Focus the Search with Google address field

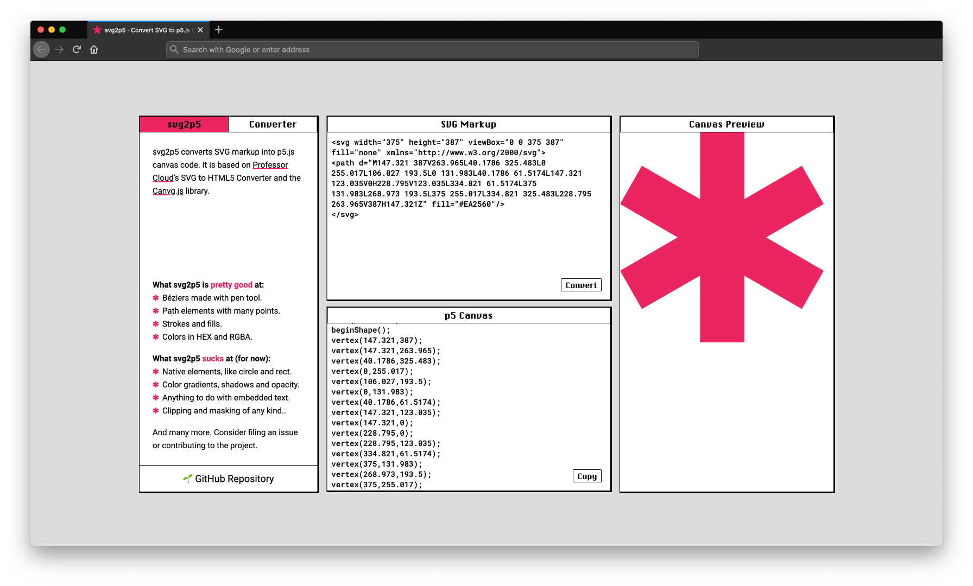tap(432, 49)
